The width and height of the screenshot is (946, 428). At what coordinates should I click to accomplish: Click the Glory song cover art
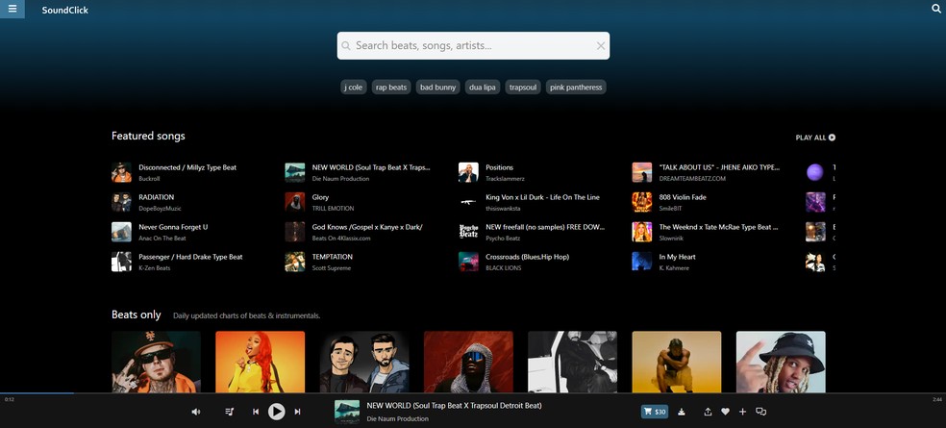(x=295, y=202)
